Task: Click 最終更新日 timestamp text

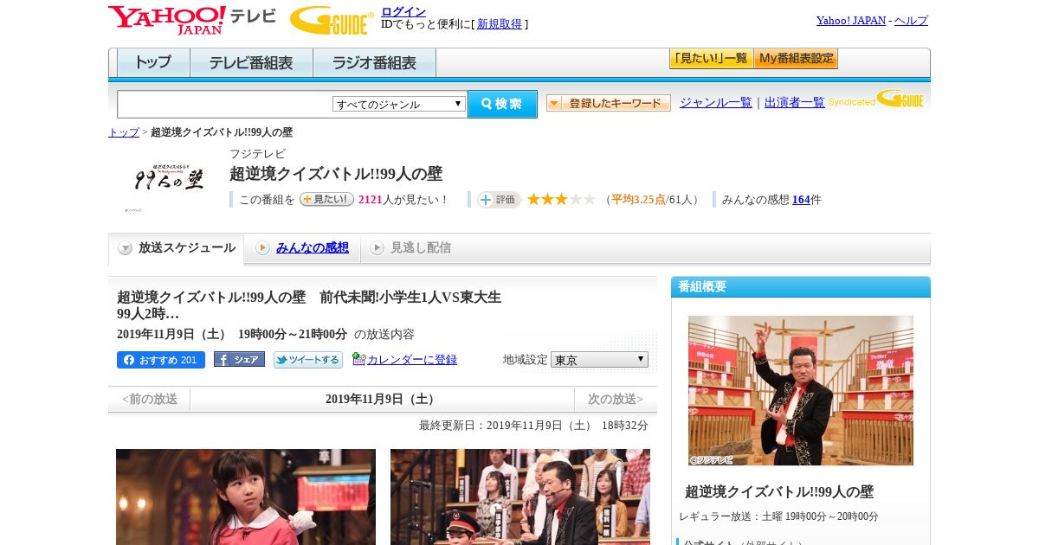Action: pos(533,426)
